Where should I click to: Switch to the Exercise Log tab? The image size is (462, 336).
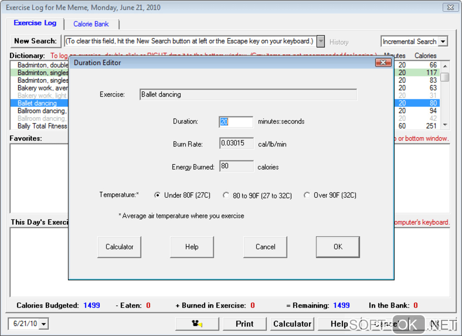tap(35, 23)
